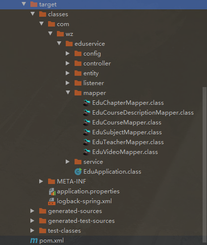The height and width of the screenshot is (245, 207).
Task: Expand the META-INF folder arrow
Action: pos(41,181)
